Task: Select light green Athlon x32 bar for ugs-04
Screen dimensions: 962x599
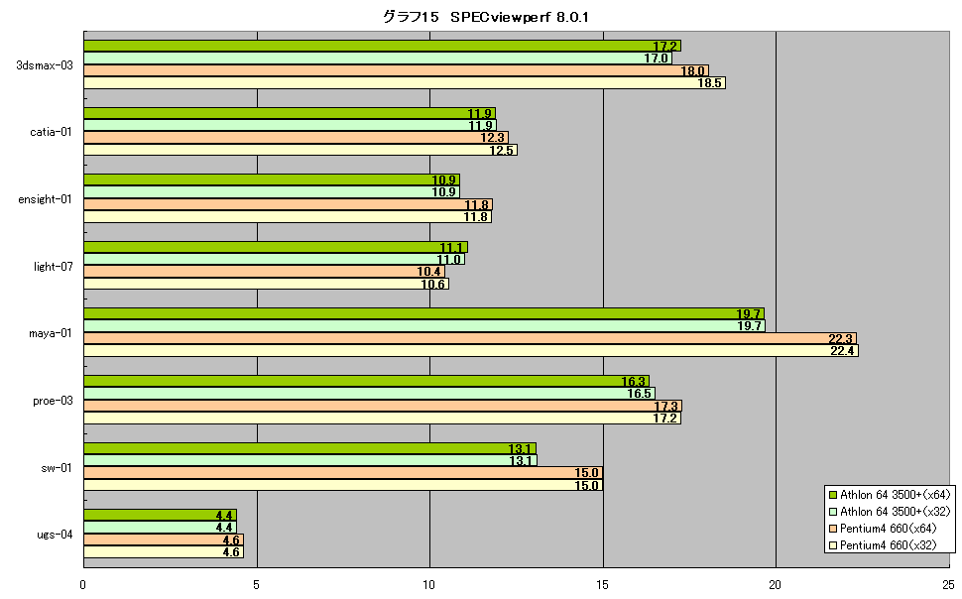Action: 160,528
